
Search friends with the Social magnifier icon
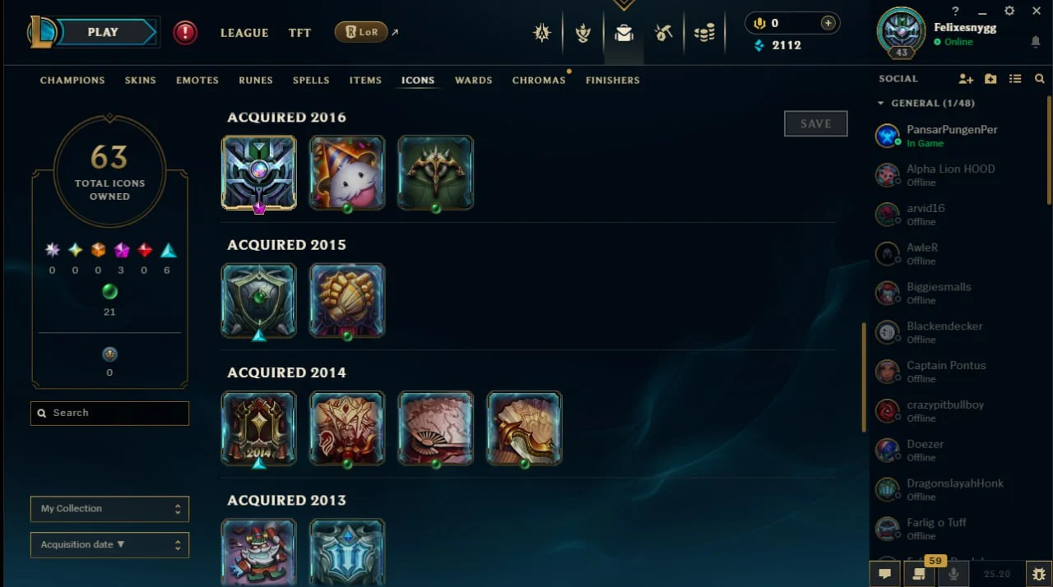1040,79
